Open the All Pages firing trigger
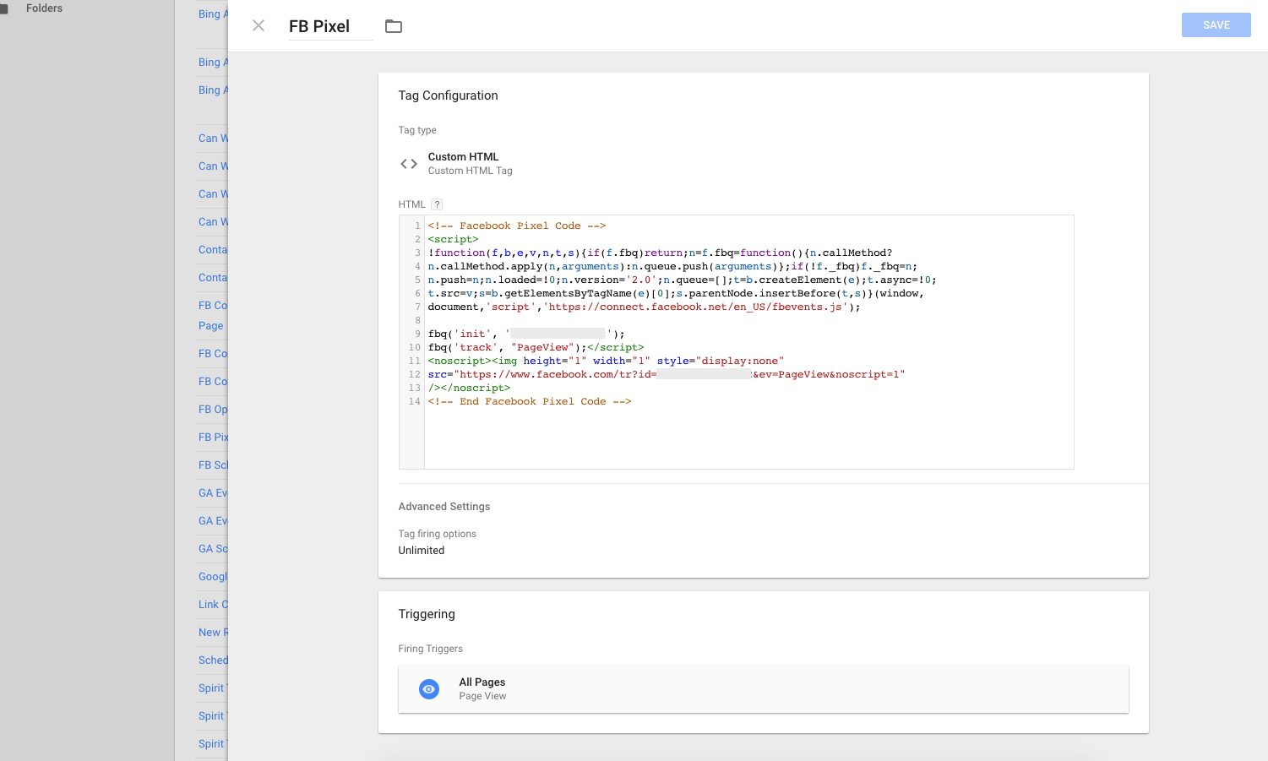Viewport: 1268px width, 761px height. point(764,689)
